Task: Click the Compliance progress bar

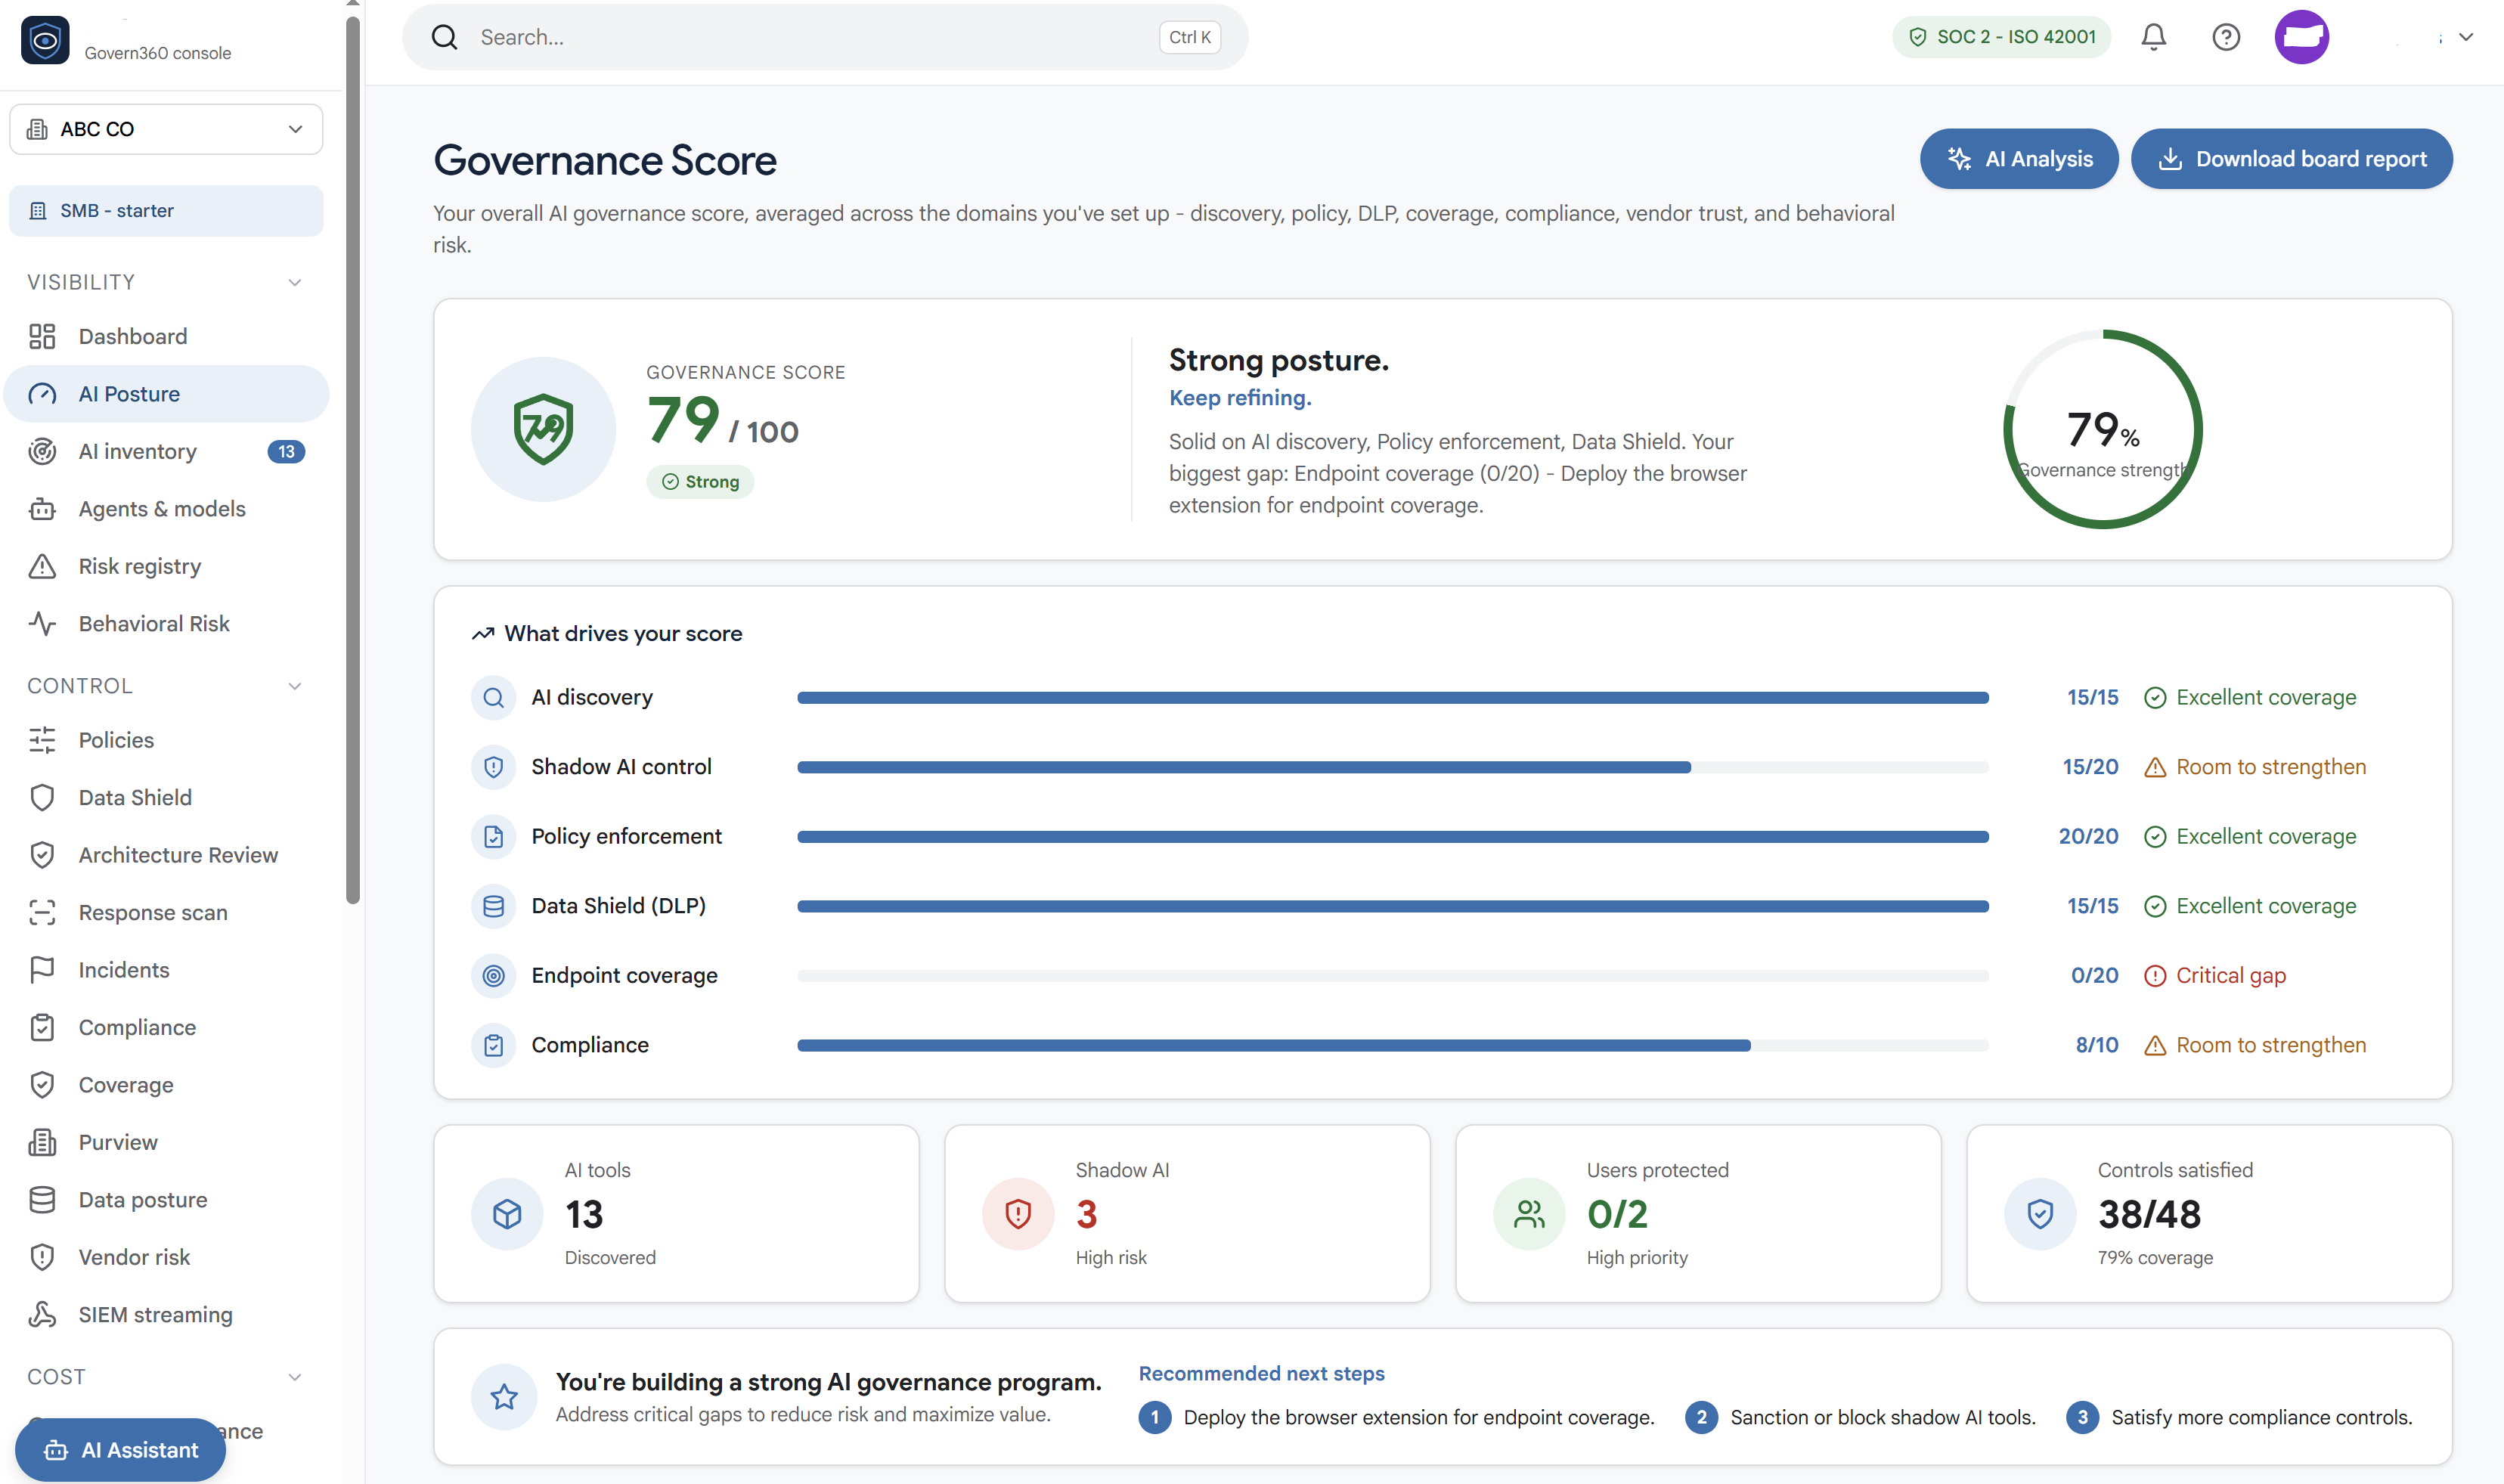Action: tap(1393, 1045)
